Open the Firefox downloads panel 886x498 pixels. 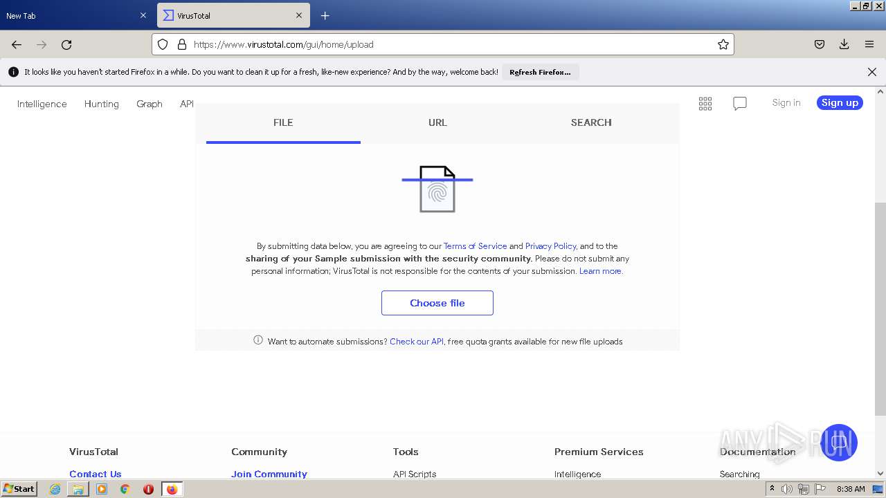pyautogui.click(x=844, y=44)
